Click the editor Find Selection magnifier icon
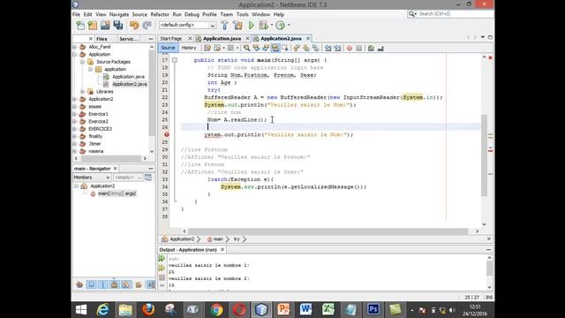This screenshot has height=318, width=565. (x=246, y=48)
